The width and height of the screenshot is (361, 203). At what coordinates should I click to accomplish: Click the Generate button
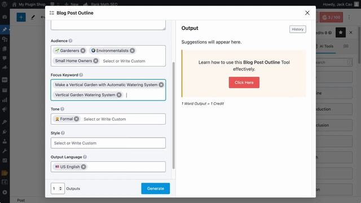[156, 188]
